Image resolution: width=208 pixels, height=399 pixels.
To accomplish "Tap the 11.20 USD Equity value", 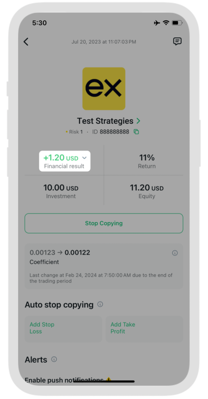I will [147, 188].
